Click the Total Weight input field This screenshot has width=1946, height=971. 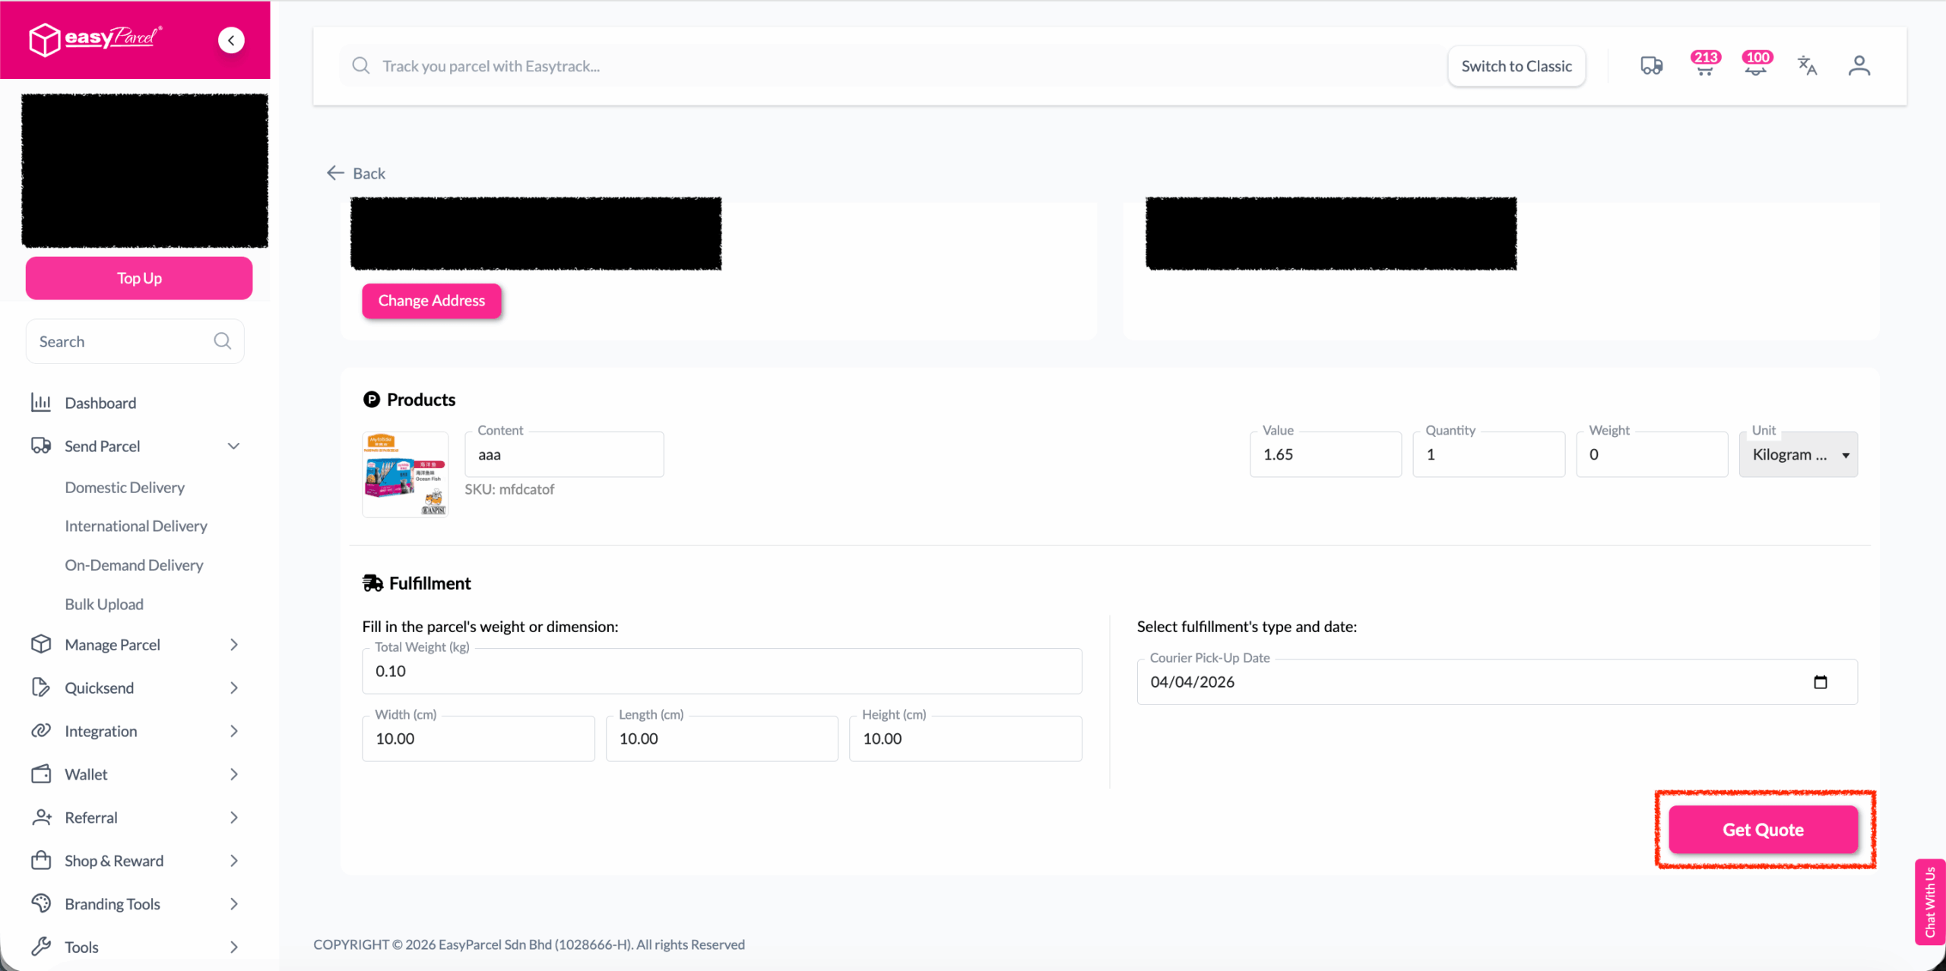click(x=721, y=671)
